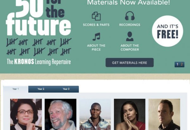Open the composer photo of man in dark jacket

pyautogui.click(x=164, y=114)
